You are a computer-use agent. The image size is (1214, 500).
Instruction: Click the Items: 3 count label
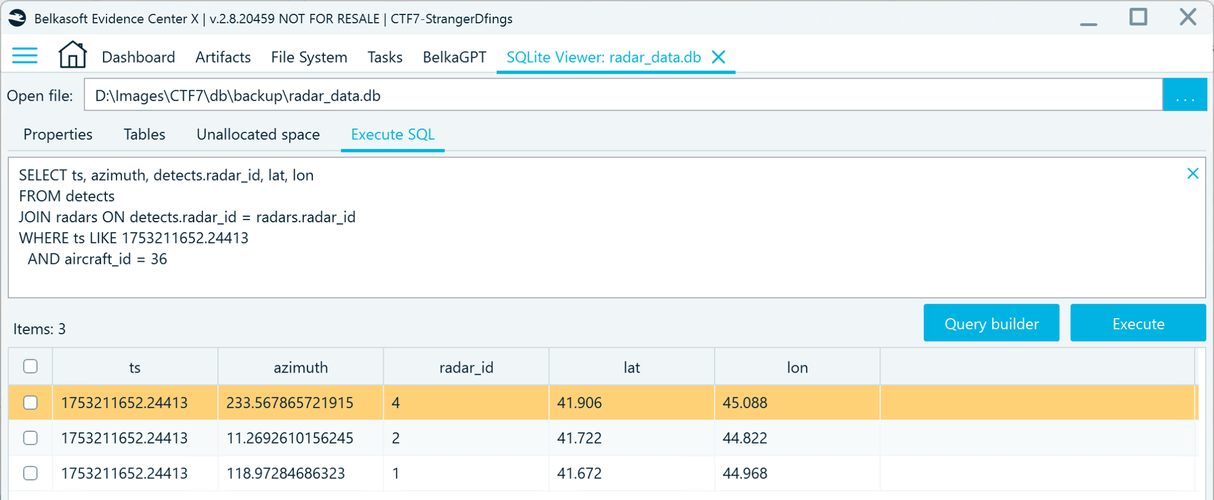click(x=39, y=329)
